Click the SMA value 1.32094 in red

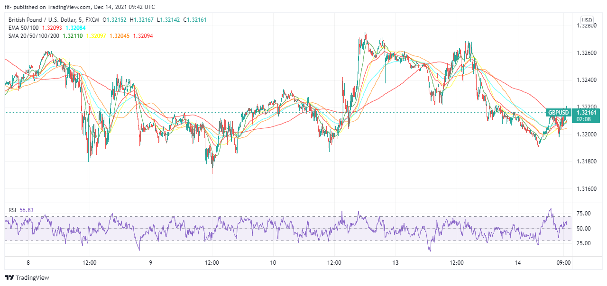pyautogui.click(x=142, y=36)
